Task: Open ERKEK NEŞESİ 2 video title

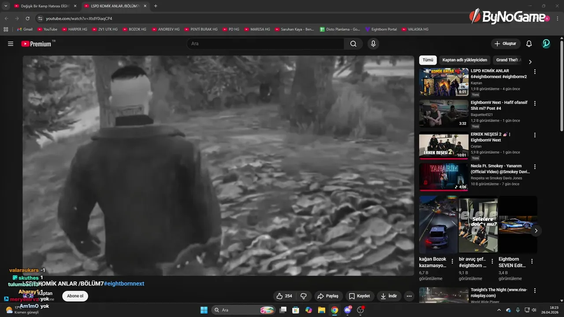Action: click(490, 137)
